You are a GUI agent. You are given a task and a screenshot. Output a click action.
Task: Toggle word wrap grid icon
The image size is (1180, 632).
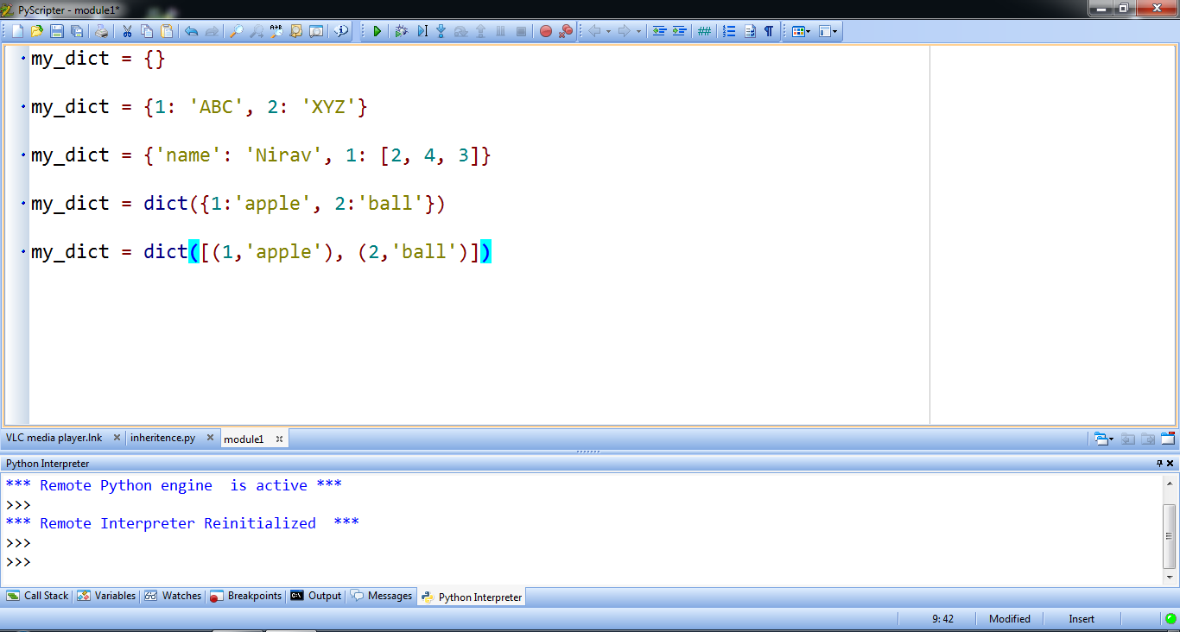click(x=704, y=31)
